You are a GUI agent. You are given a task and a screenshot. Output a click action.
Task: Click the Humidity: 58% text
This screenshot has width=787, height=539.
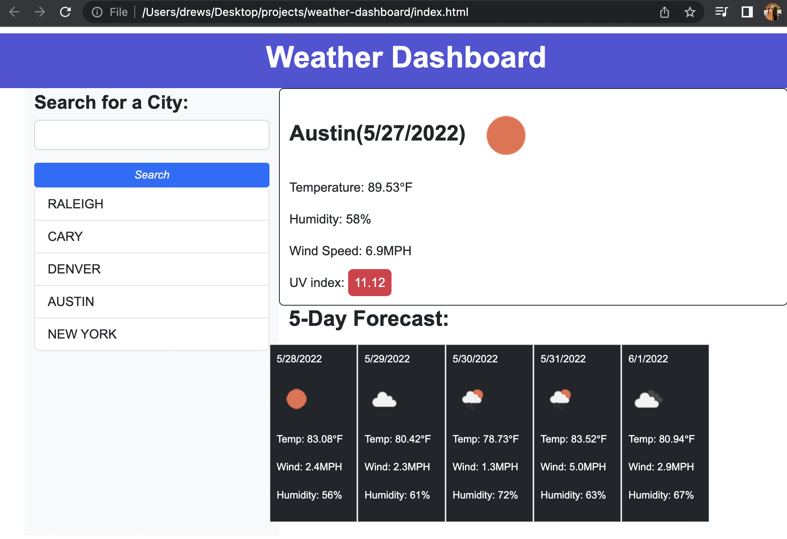[330, 219]
